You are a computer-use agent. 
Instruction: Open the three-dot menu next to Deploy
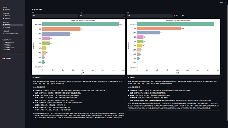(225, 3)
